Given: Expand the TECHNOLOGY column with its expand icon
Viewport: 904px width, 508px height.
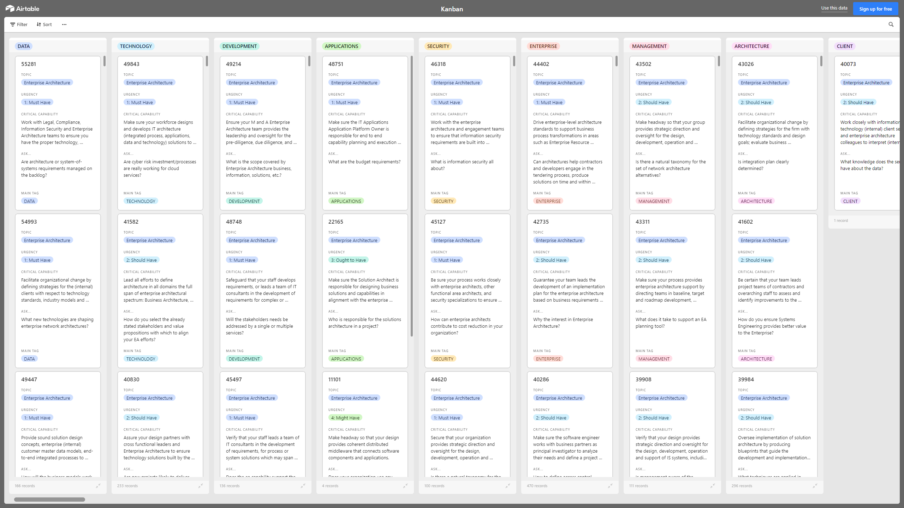Looking at the screenshot, I should (201, 486).
